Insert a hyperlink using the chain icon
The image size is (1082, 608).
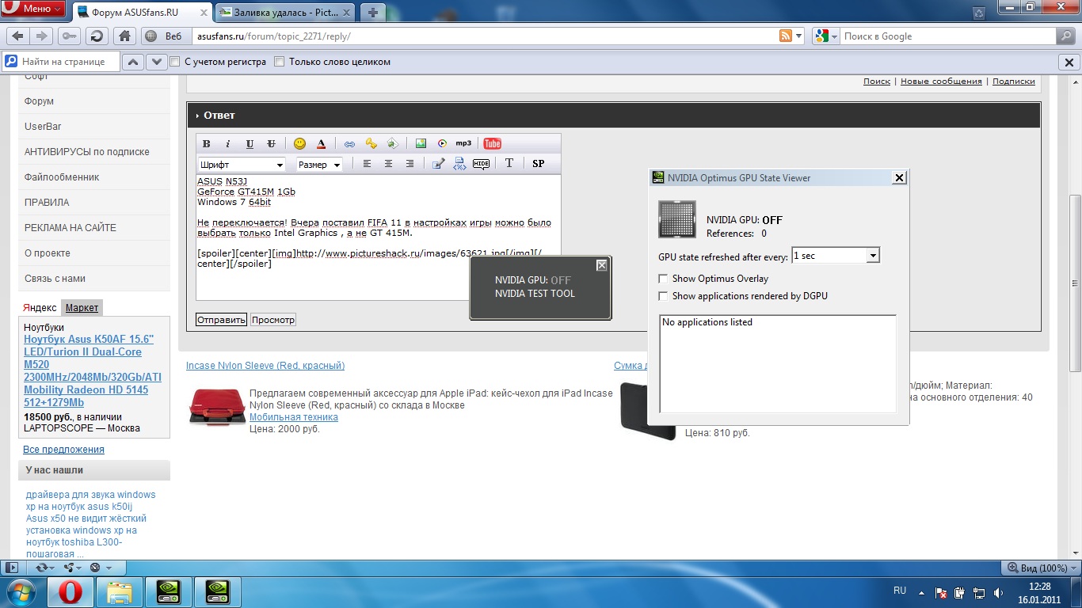point(349,143)
